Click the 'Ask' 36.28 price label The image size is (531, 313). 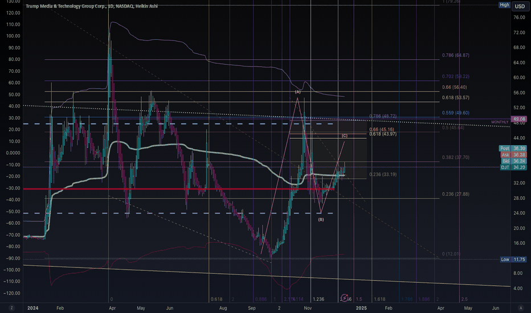[x=513, y=155]
